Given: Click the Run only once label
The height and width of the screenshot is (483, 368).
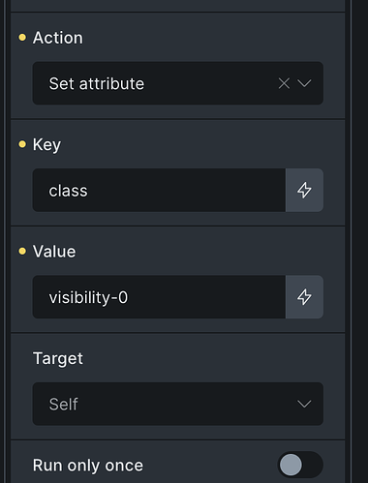Looking at the screenshot, I should pos(88,466).
